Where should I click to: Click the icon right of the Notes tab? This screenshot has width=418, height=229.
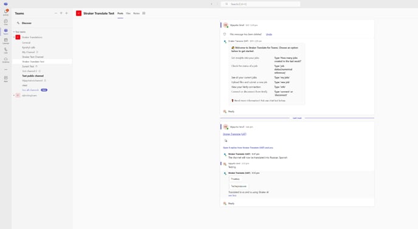(143, 13)
